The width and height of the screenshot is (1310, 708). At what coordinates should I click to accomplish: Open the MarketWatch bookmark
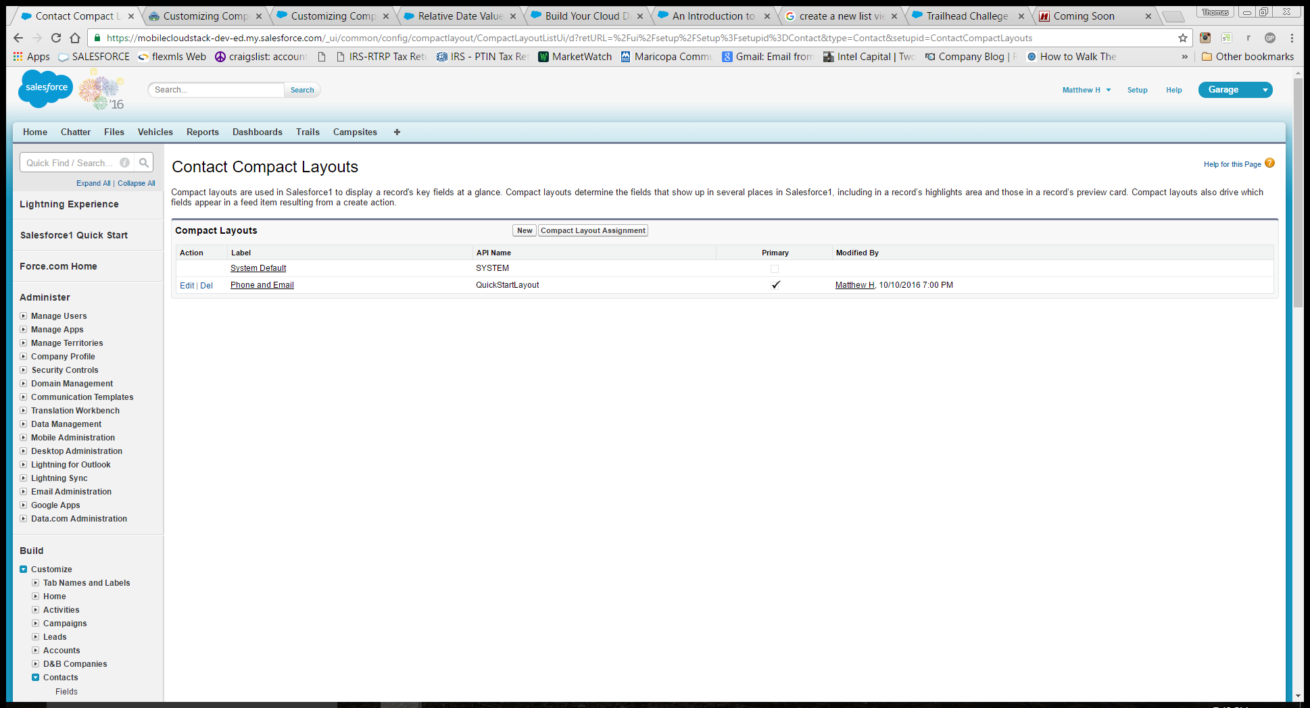point(575,57)
